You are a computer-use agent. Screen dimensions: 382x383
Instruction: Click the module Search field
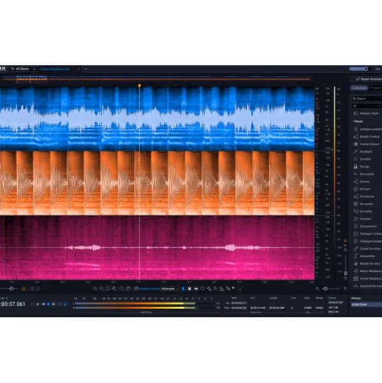click(366, 99)
